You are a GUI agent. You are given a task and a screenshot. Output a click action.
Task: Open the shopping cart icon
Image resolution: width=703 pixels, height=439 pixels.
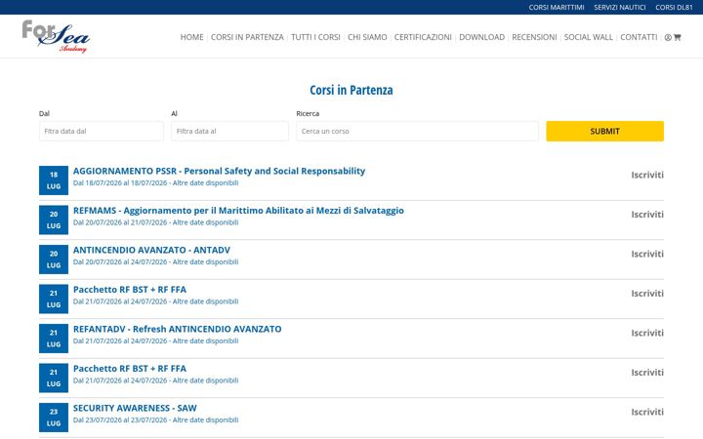677,38
